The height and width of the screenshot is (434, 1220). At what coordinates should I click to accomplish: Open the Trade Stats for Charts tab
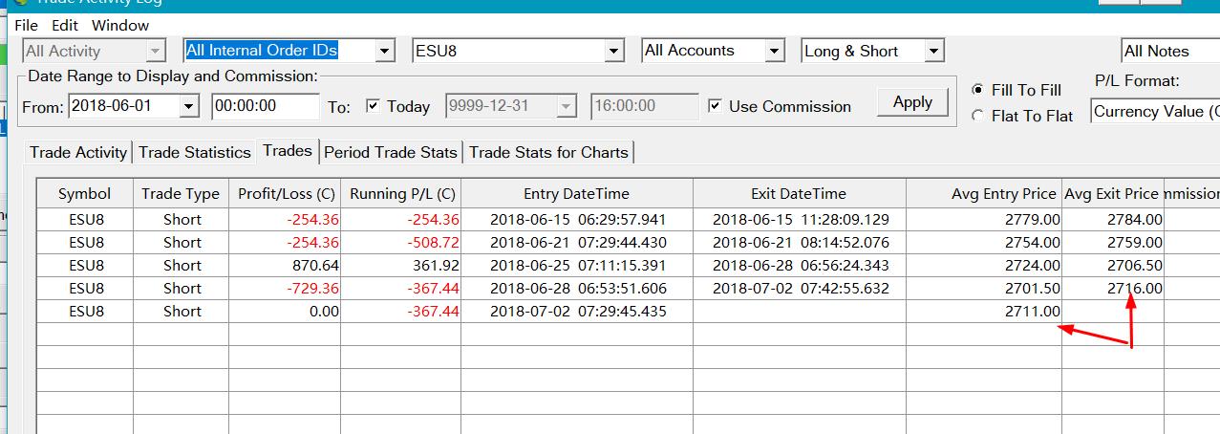point(548,152)
